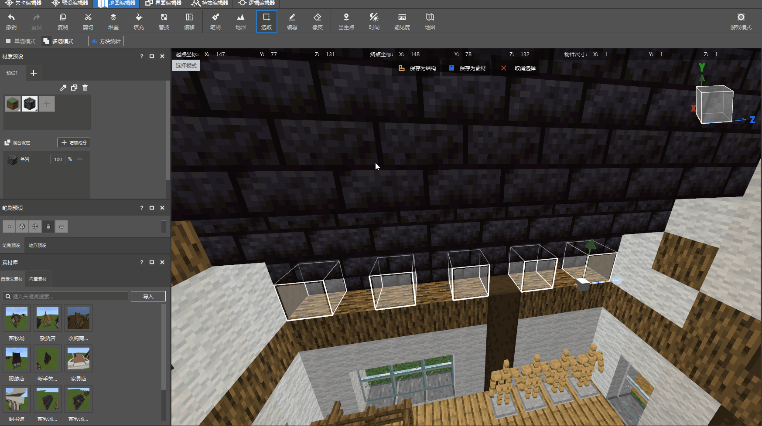The height and width of the screenshot is (426, 762).
Task: Remove the 基岩 component with minus
Action: (x=80, y=159)
